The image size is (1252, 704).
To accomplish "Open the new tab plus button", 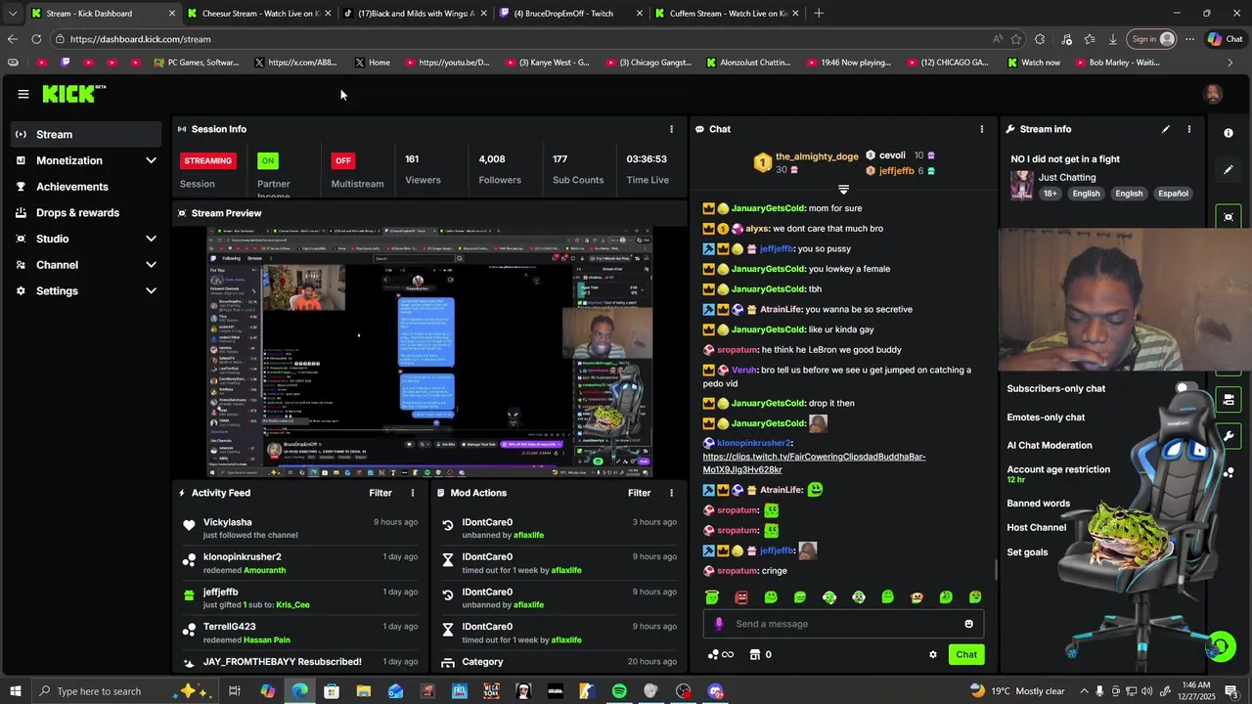I will pos(819,14).
